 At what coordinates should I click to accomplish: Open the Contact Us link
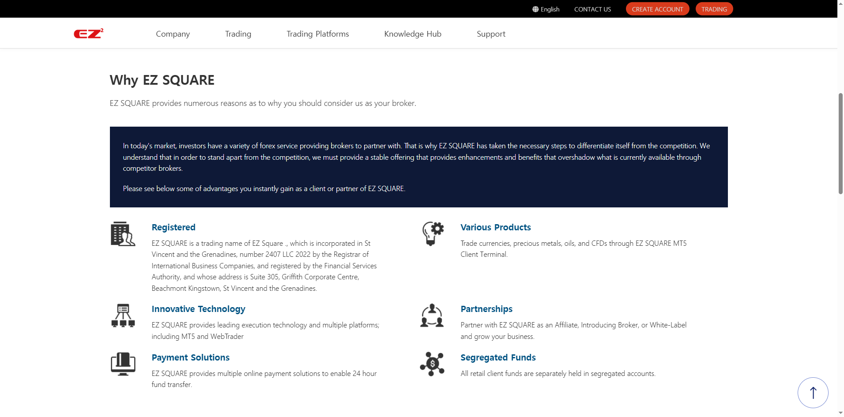[592, 9]
